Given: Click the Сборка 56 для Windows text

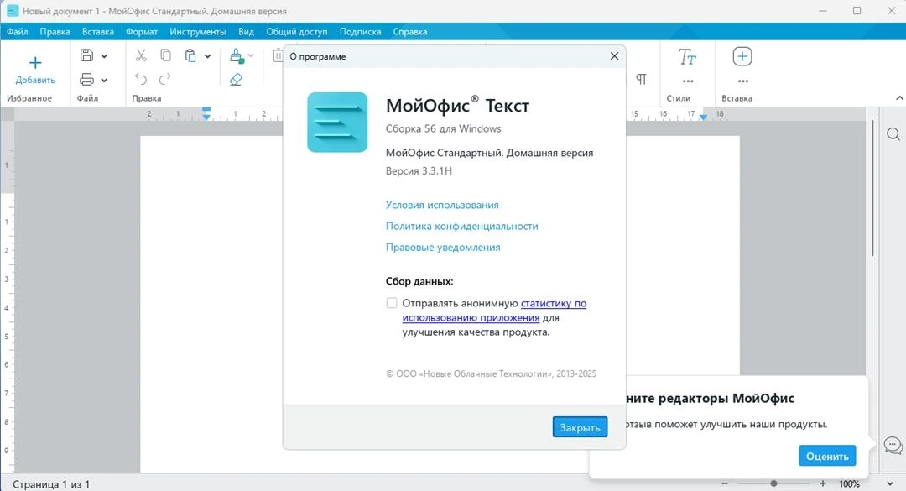Looking at the screenshot, I should [443, 128].
